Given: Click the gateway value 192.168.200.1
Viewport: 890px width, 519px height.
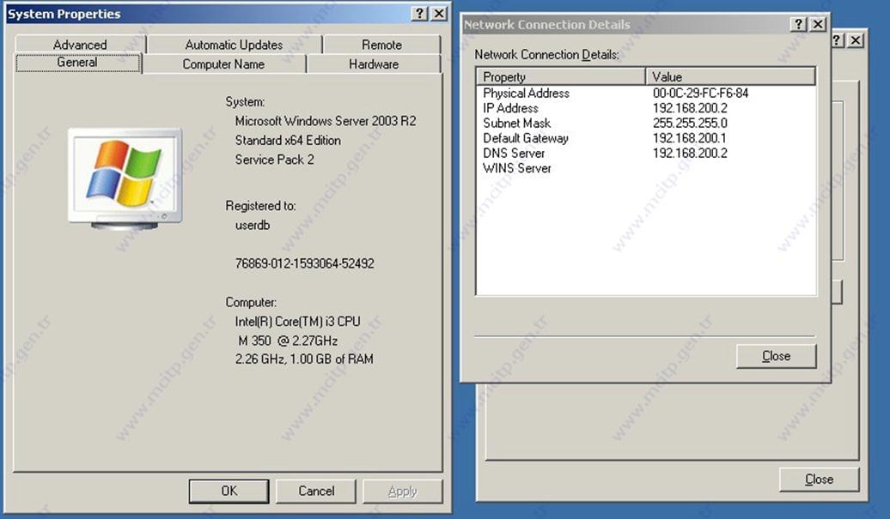Looking at the screenshot, I should 690,138.
